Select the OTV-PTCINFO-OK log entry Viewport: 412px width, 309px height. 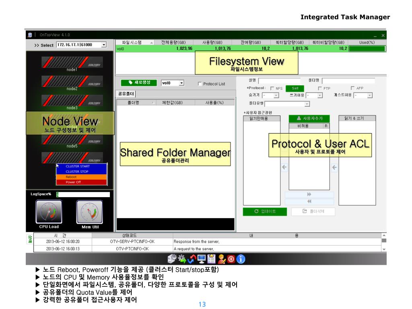[x=208, y=249]
